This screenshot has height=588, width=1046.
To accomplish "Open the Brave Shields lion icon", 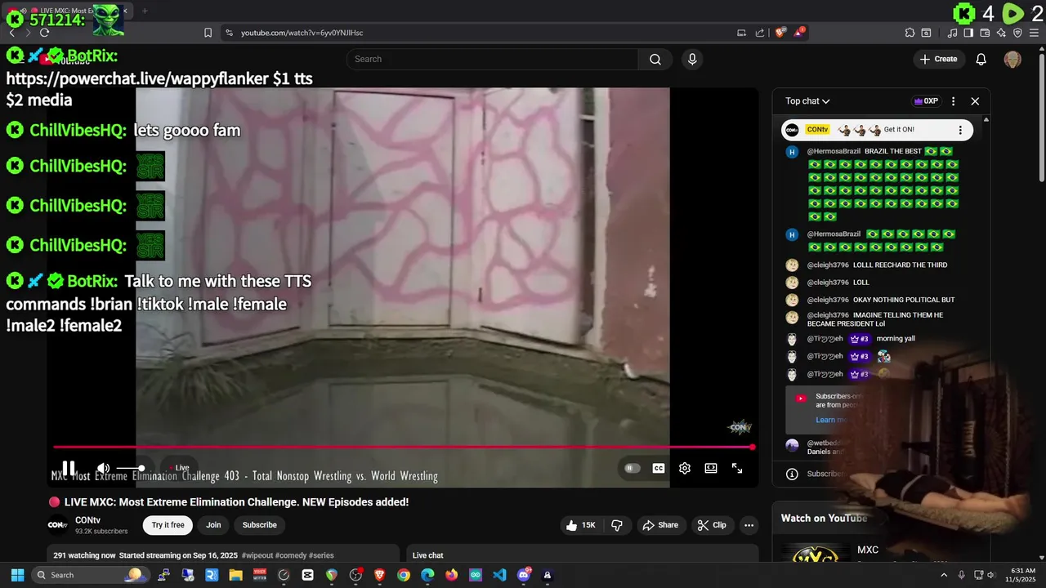I will [x=780, y=33].
